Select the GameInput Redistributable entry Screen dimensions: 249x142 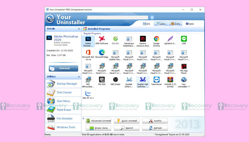click(129, 41)
